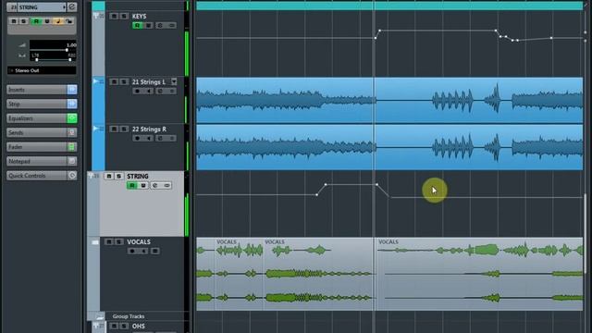Screen dimensions: 592x333
Task: Mute the 22 Strings R track
Action: click(x=114, y=129)
